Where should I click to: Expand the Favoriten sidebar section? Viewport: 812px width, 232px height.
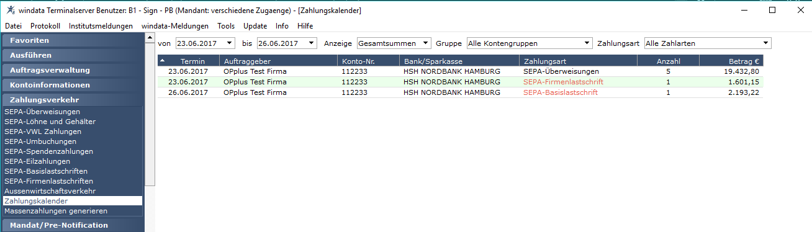(x=72, y=40)
